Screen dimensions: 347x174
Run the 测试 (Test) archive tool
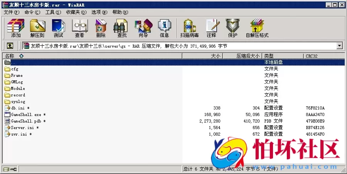(58, 28)
